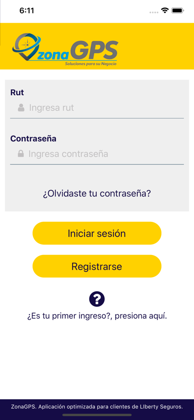194x420 pixels.
Task: Tap the footer text about Liberty Seguros
Action: 97,407
